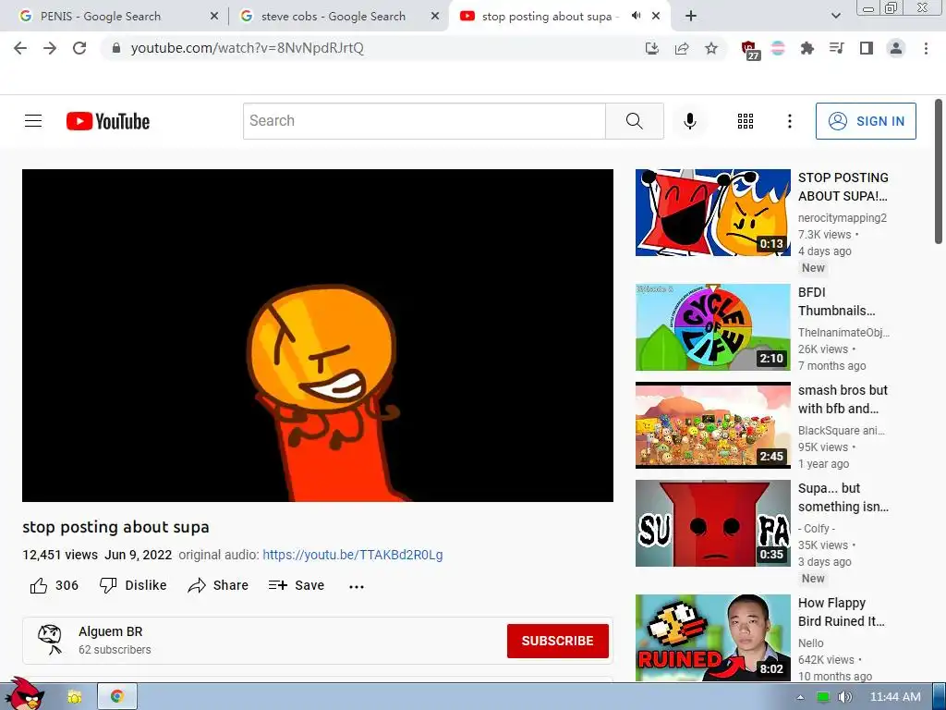The image size is (946, 710).
Task: Open the green tray status icon
Action: 822,697
